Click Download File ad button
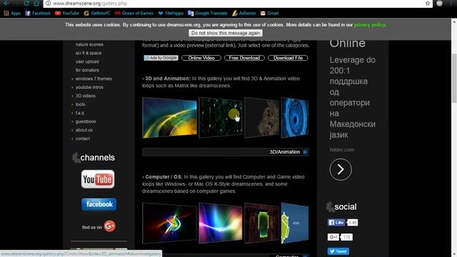Image resolution: width=457 pixels, height=257 pixels. click(x=288, y=58)
